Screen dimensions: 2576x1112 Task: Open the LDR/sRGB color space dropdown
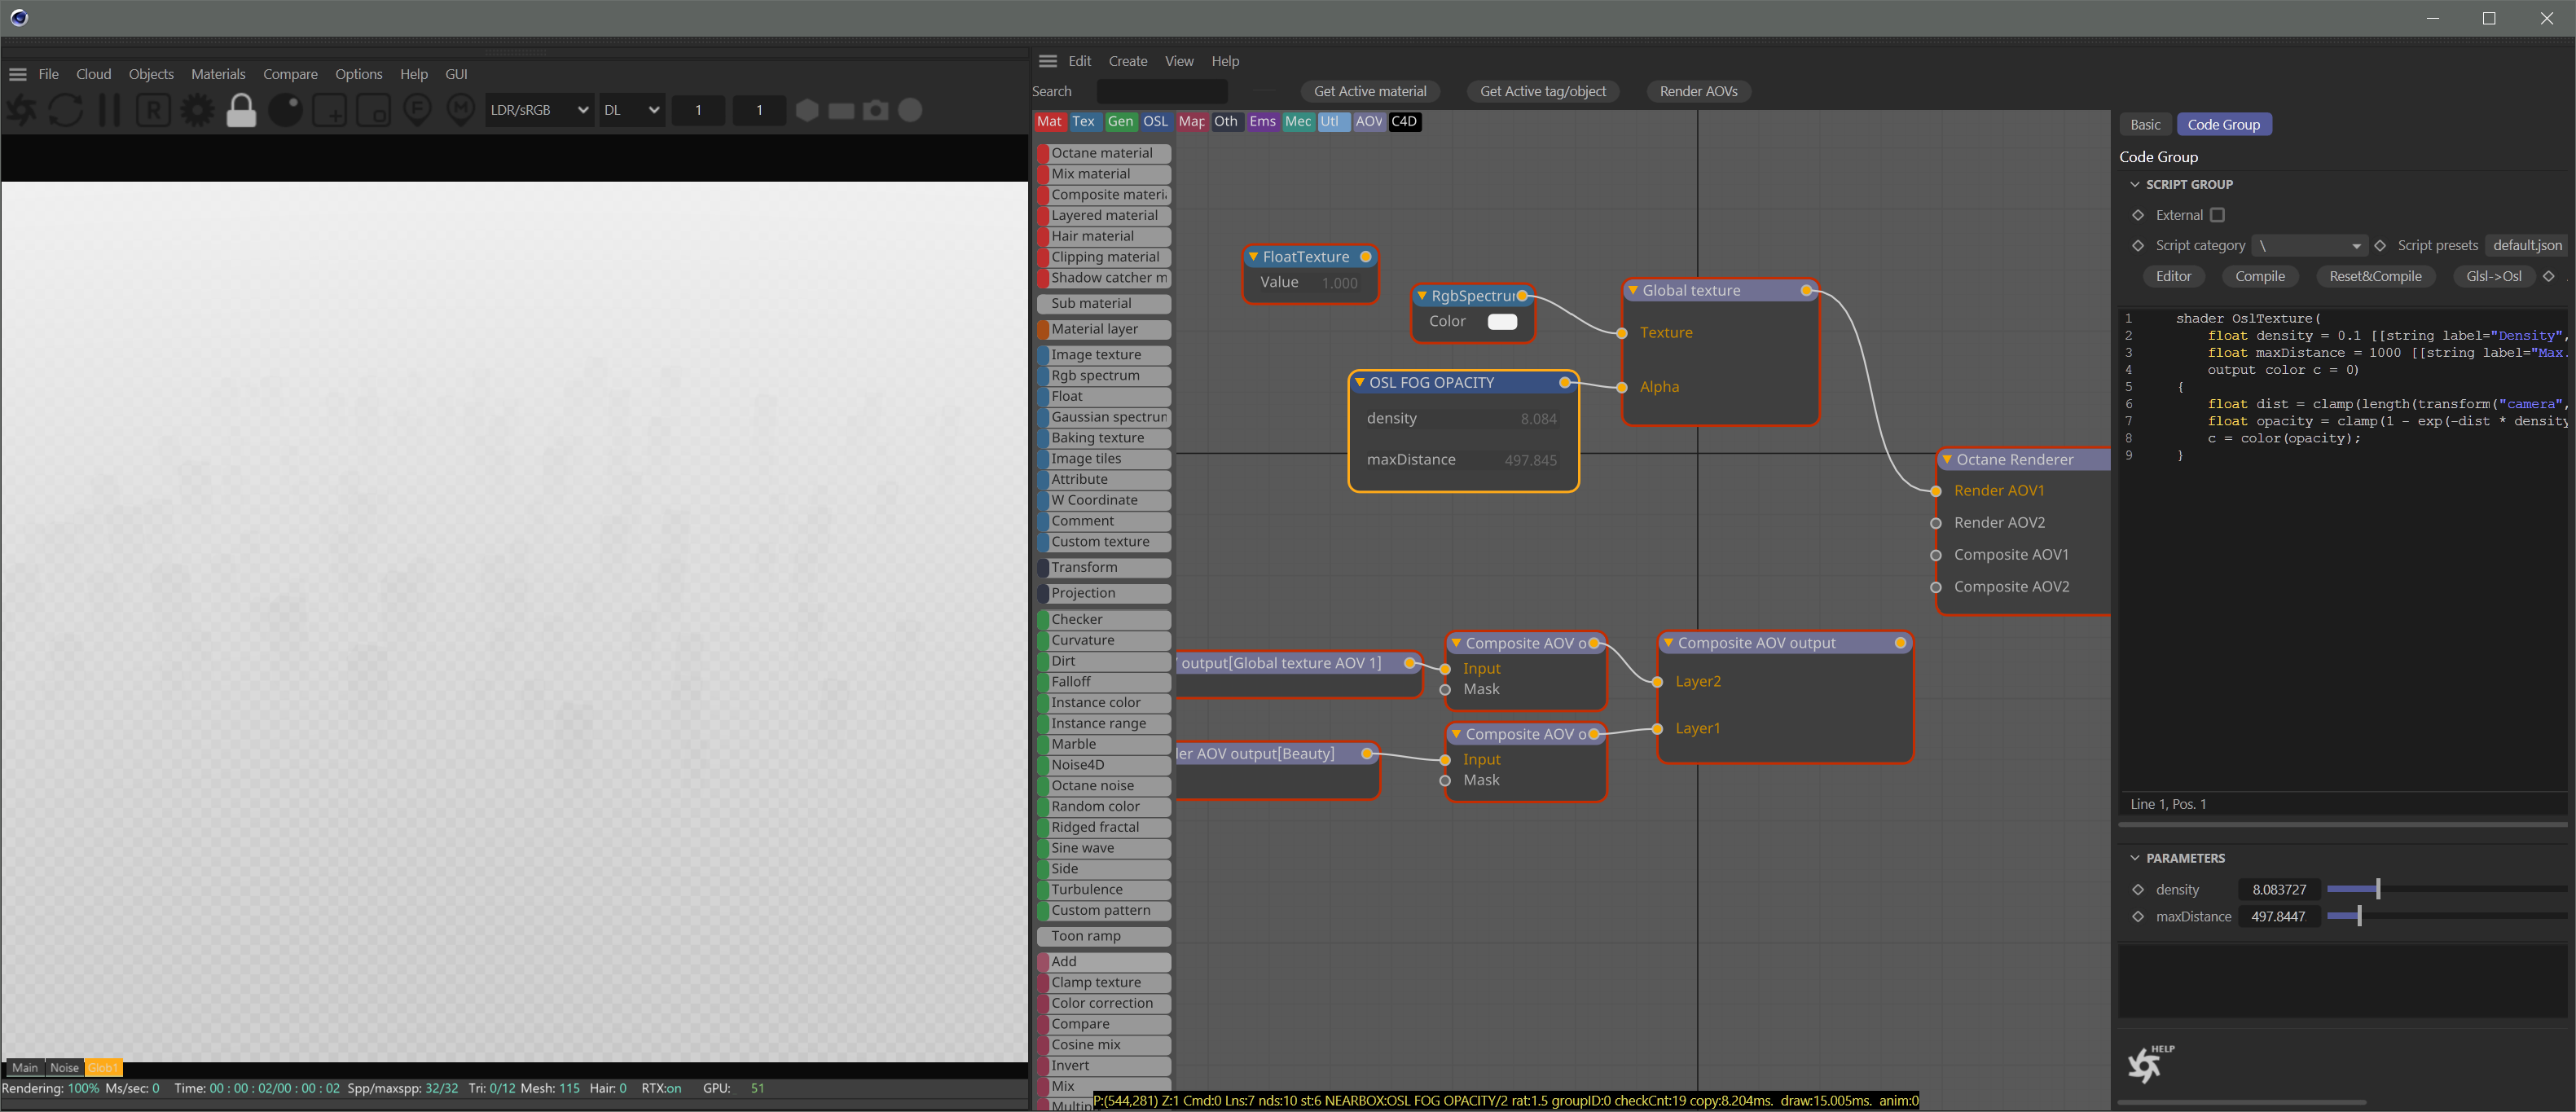point(539,110)
